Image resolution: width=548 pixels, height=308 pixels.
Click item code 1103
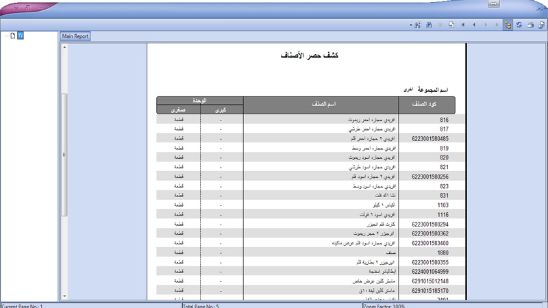pos(443,205)
